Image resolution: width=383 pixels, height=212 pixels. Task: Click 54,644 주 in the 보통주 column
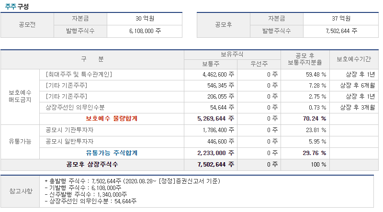click(x=222, y=108)
